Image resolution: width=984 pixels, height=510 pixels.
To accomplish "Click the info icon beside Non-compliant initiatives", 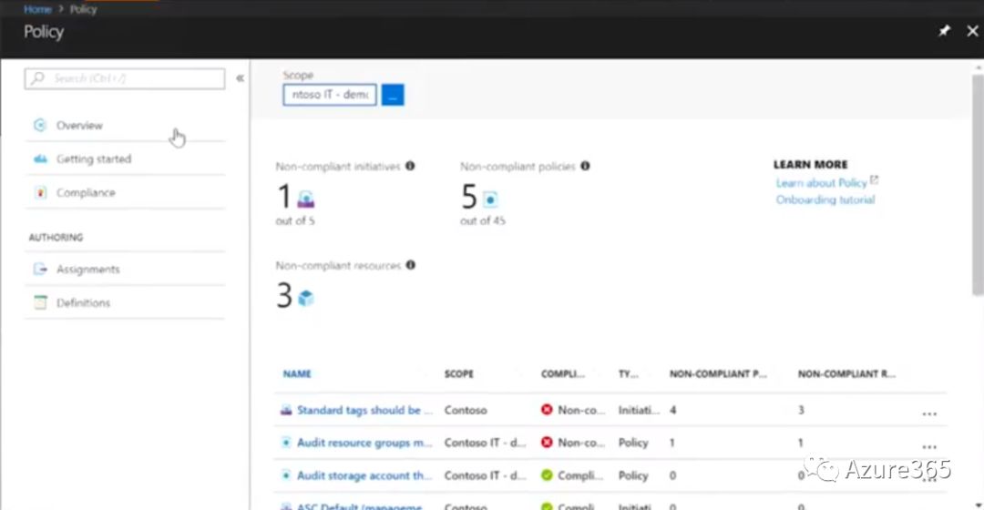I will tap(410, 167).
